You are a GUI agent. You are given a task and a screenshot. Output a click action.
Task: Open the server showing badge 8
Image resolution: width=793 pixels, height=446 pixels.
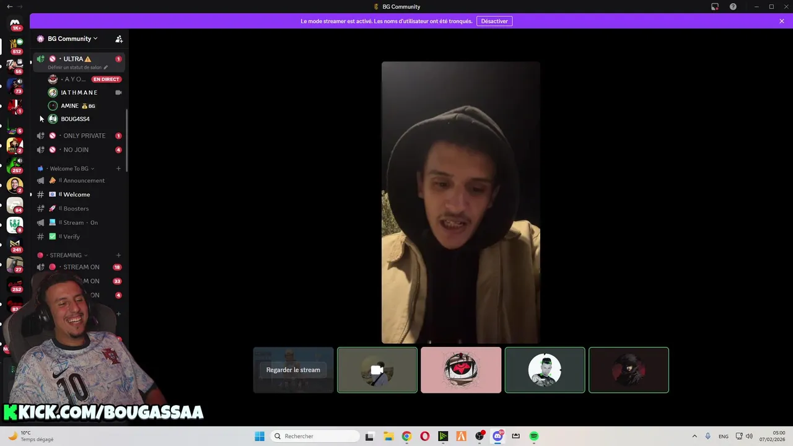(15, 224)
